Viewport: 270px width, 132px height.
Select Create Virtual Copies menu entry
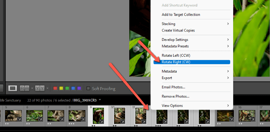click(x=192, y=30)
